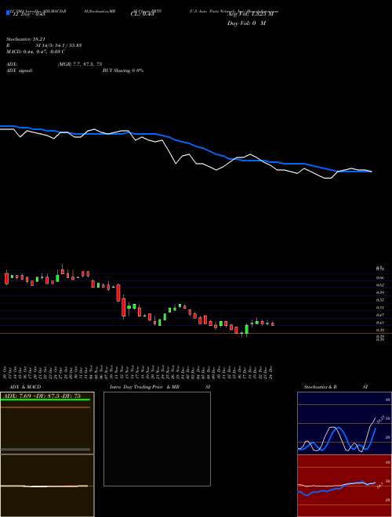The image size is (392, 517).
Task: Click the 58.21 value in the stochastics panel
Action: pos(379,419)
